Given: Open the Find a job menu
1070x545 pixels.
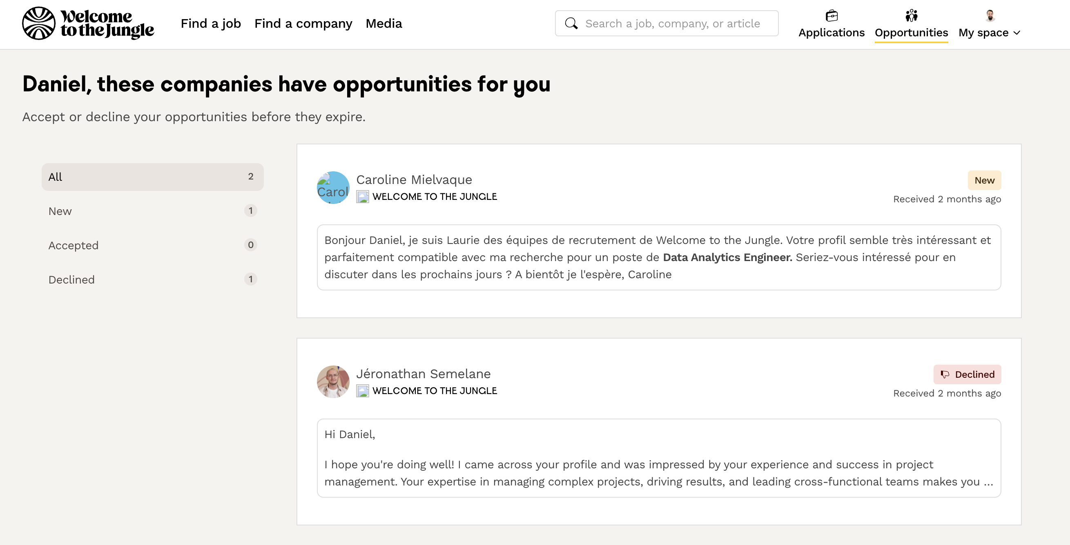Looking at the screenshot, I should [211, 23].
